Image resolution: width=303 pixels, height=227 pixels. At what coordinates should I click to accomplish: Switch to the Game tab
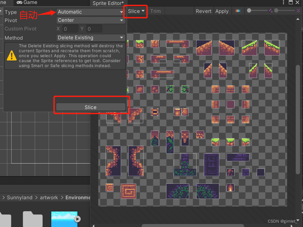coord(27,3)
